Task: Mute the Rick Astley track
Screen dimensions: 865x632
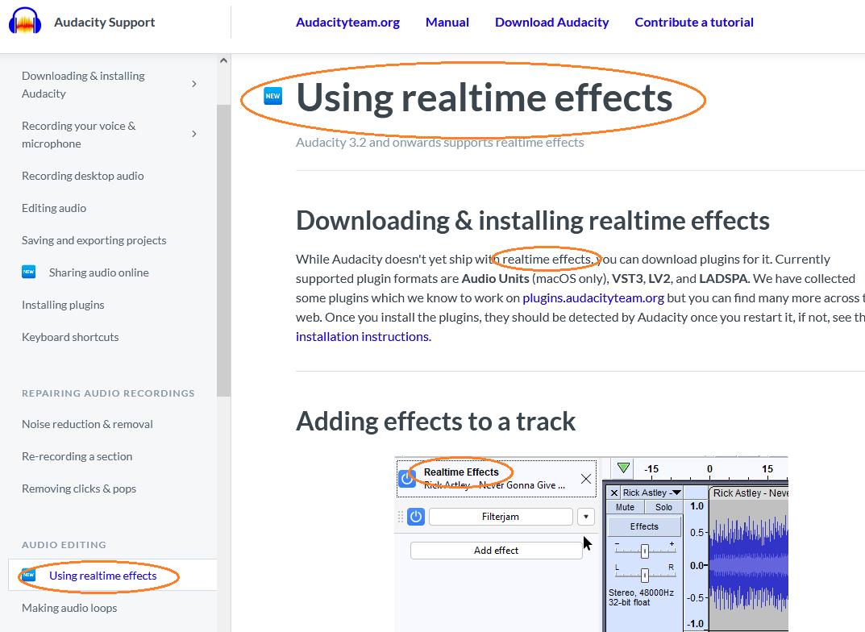Action: (x=626, y=506)
